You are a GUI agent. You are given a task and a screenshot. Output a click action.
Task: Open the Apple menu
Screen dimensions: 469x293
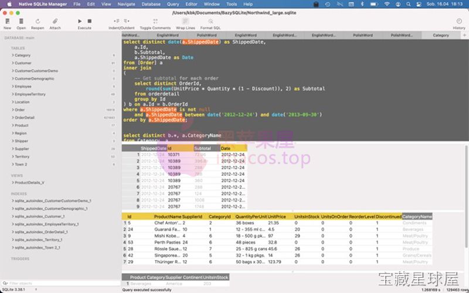(x=9, y=4)
